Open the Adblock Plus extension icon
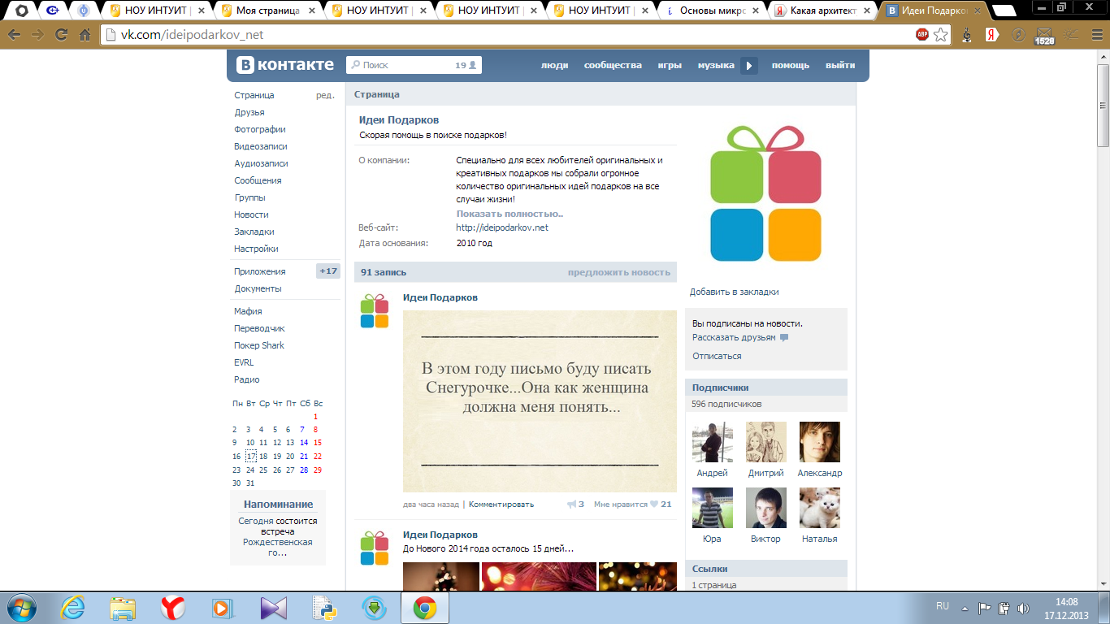The height and width of the screenshot is (624, 1110). [922, 35]
